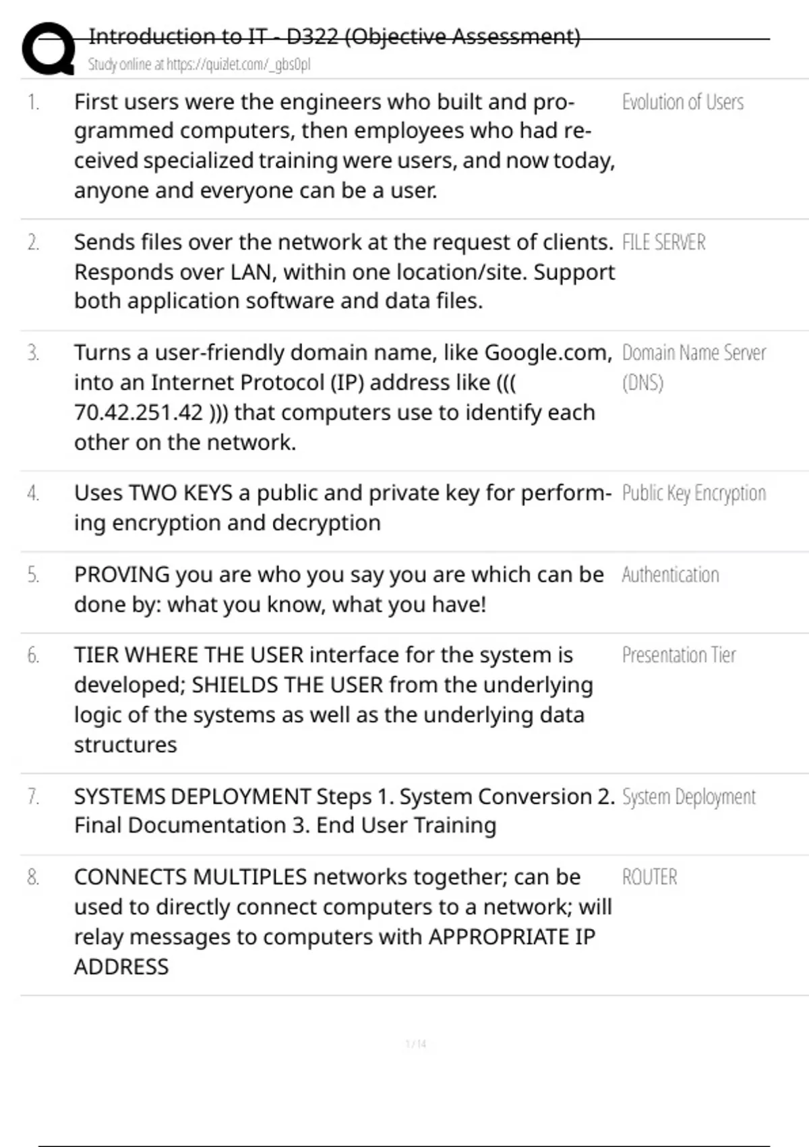The image size is (809, 1147).
Task: Click the definition about sending files over network
Action: [344, 271]
